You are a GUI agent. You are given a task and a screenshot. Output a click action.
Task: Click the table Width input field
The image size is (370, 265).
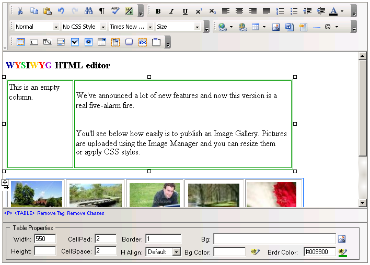(x=45, y=239)
